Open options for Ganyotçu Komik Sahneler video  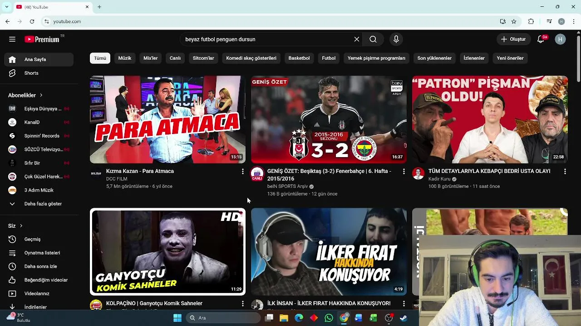point(243,304)
